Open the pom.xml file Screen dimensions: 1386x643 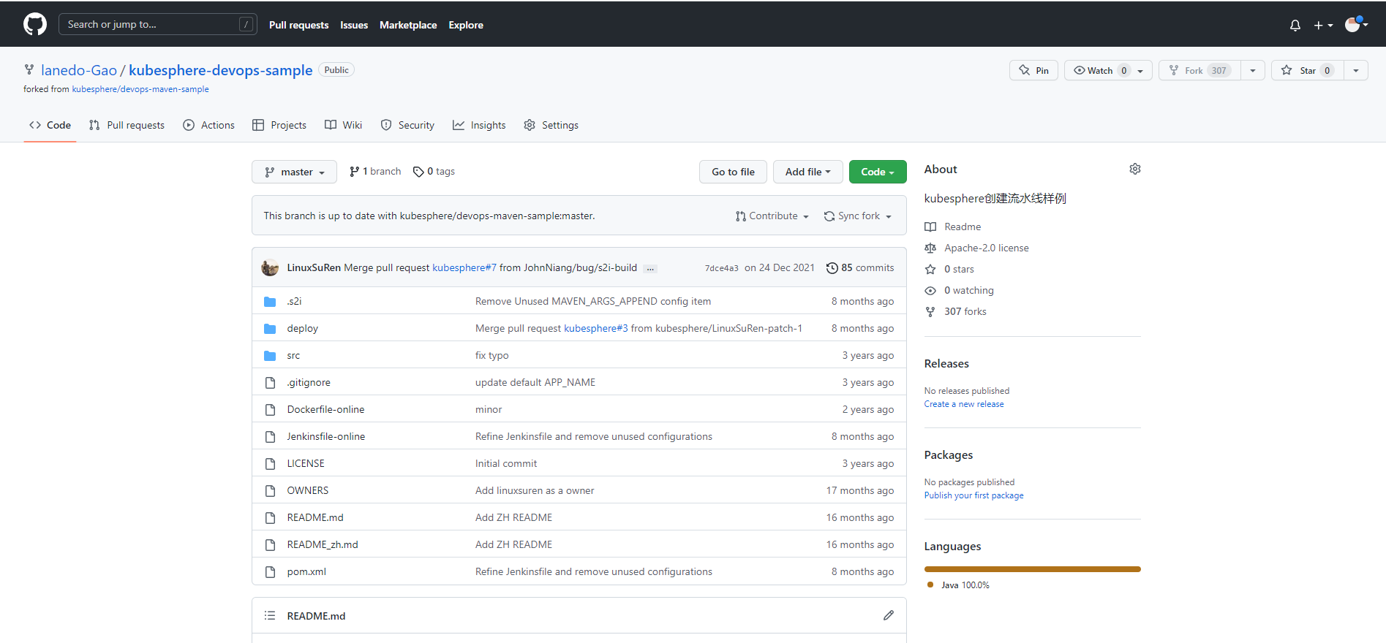[306, 571]
